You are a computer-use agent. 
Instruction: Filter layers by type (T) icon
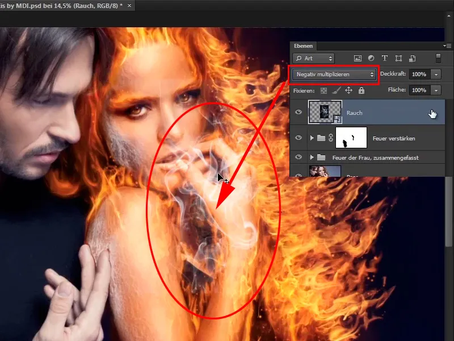[x=385, y=59]
